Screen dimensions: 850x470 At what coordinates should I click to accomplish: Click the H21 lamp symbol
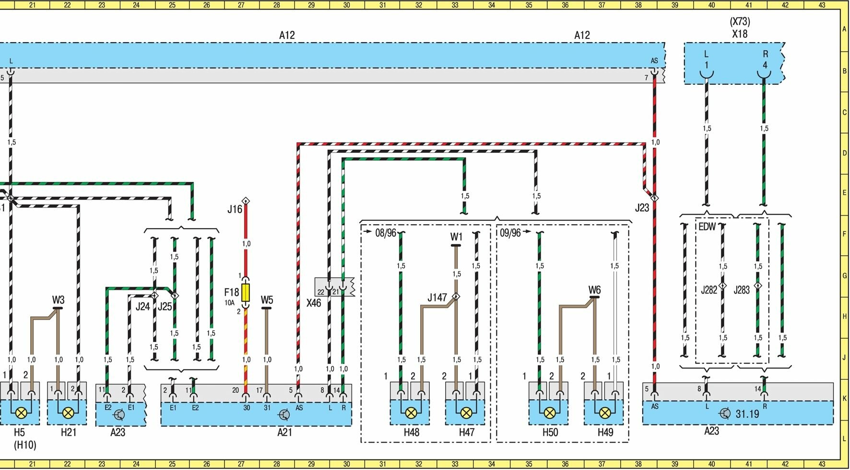tap(68, 413)
